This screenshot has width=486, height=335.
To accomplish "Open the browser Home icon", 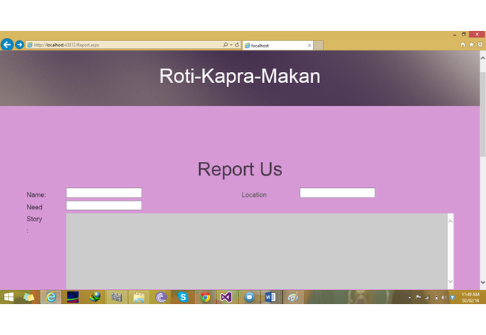I will coord(463,44).
